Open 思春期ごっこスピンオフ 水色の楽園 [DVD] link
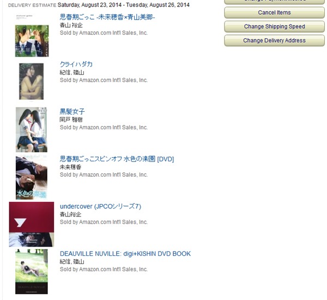 (x=117, y=159)
